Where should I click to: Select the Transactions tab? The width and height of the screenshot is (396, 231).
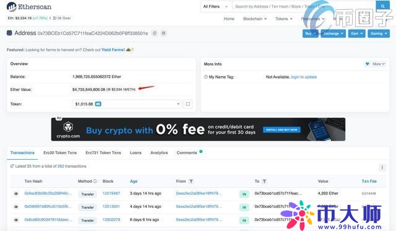click(22, 152)
